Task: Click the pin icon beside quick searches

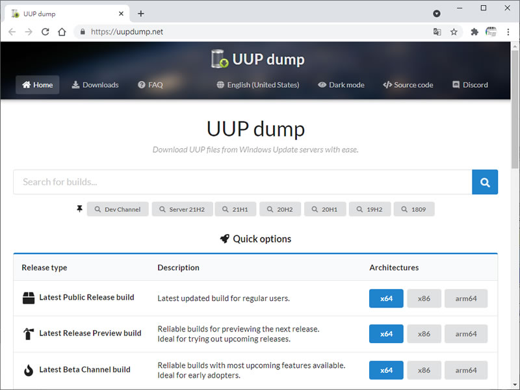Action: tap(79, 209)
